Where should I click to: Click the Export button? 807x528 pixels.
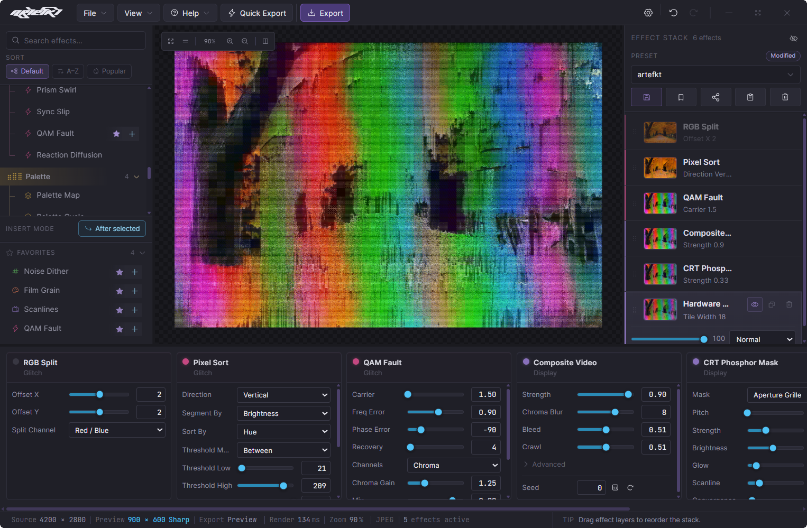coord(325,13)
